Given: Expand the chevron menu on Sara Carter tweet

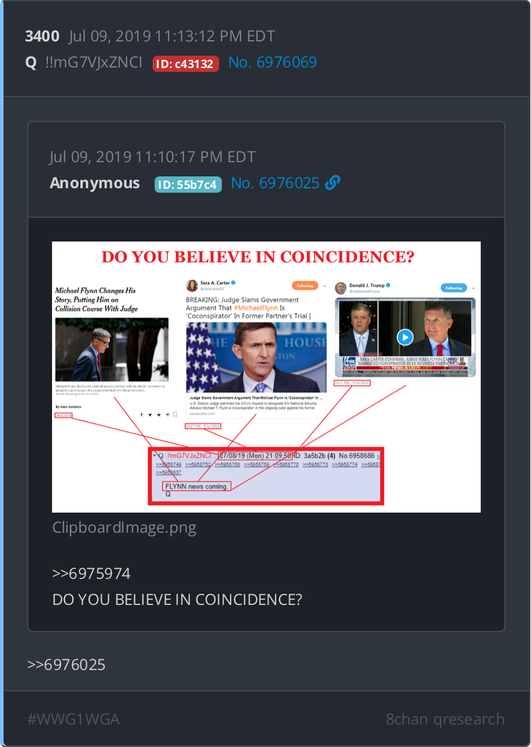Looking at the screenshot, I should (x=325, y=285).
